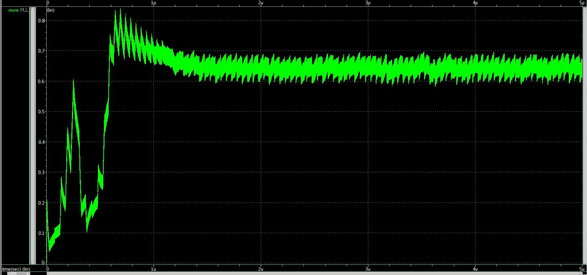This screenshot has height=275, width=587.
Task: Click the horizontal time scrollbar thumb
Action: tap(313, 274)
